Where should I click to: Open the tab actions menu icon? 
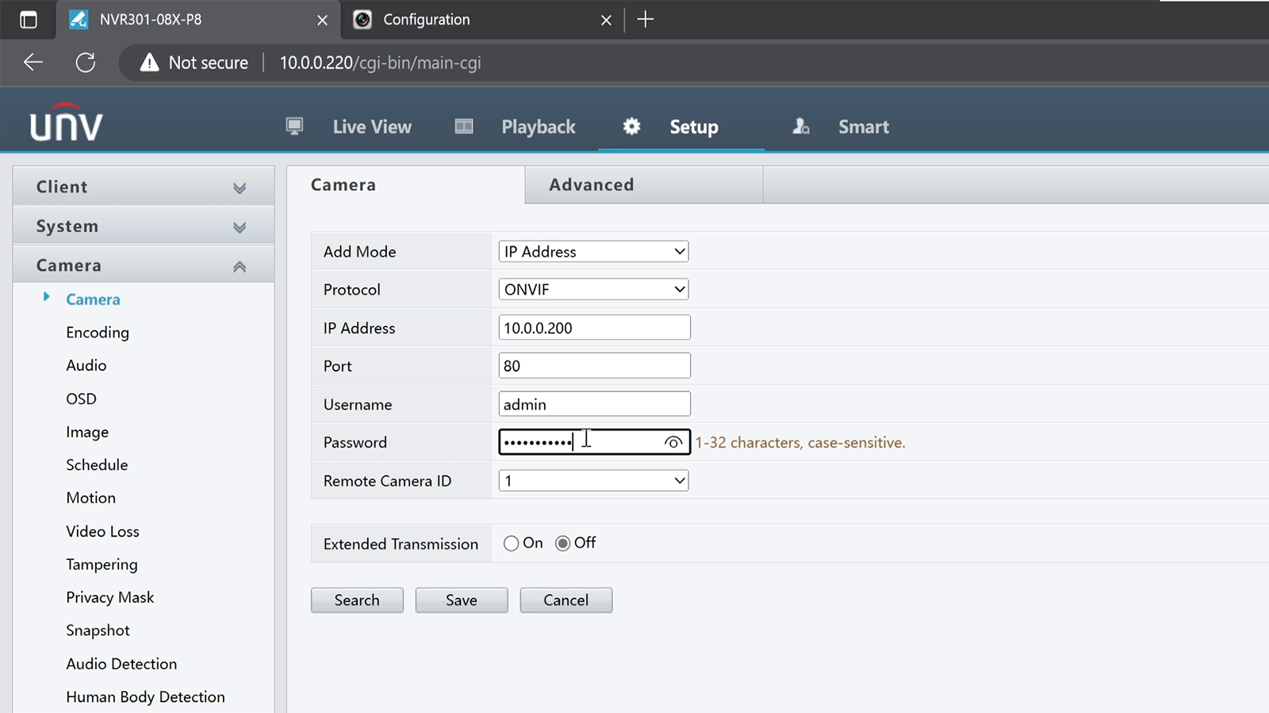pos(29,20)
